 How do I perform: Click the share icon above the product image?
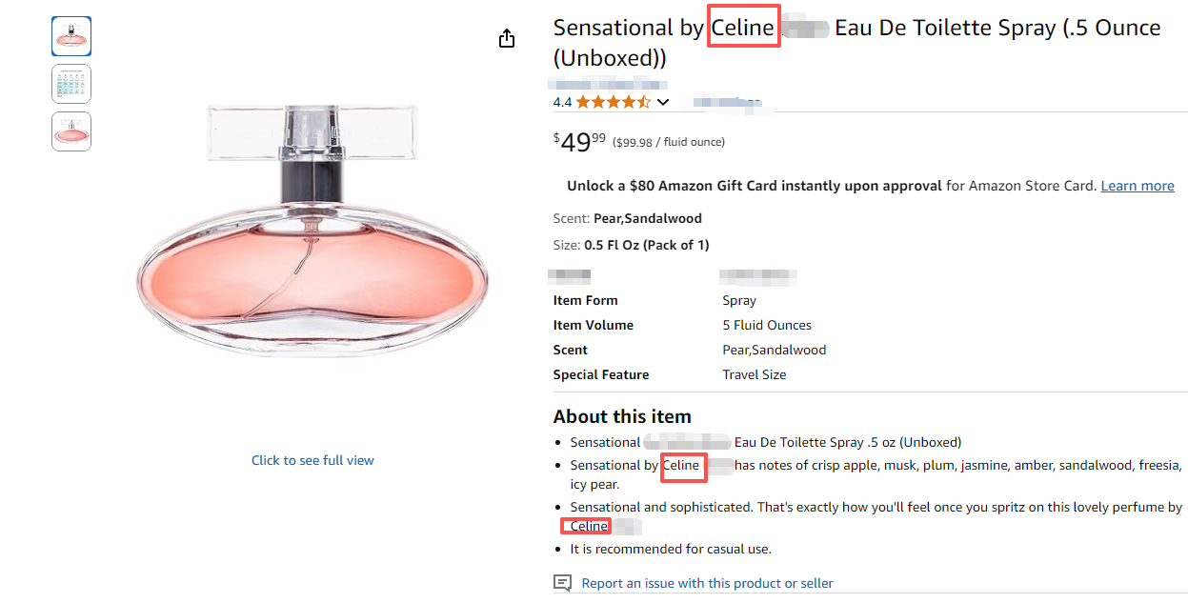[507, 38]
